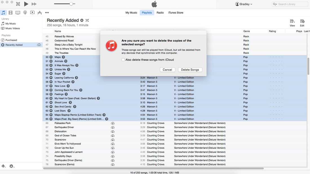Switch to the Movies library icon

(10, 13)
